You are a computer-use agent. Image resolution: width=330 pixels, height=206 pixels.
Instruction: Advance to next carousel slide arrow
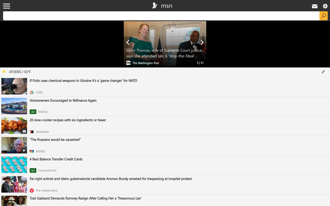click(x=202, y=42)
